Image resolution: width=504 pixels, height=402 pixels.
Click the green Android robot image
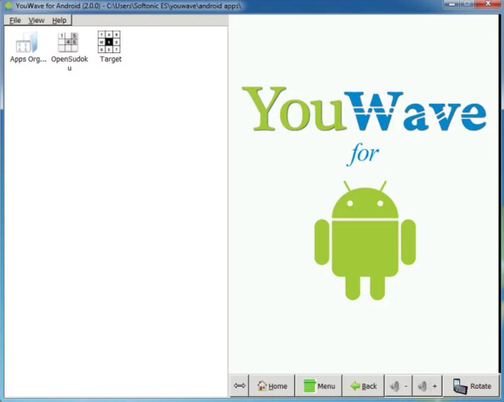pyautogui.click(x=365, y=240)
